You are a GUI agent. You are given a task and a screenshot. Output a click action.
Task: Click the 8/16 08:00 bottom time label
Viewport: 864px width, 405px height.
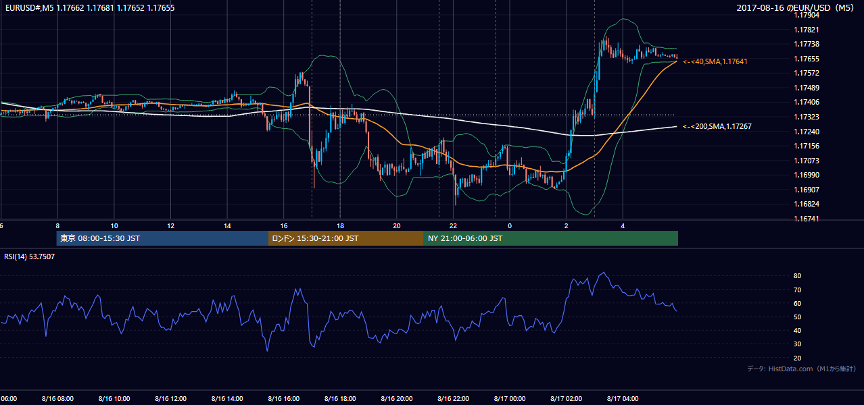57,398
